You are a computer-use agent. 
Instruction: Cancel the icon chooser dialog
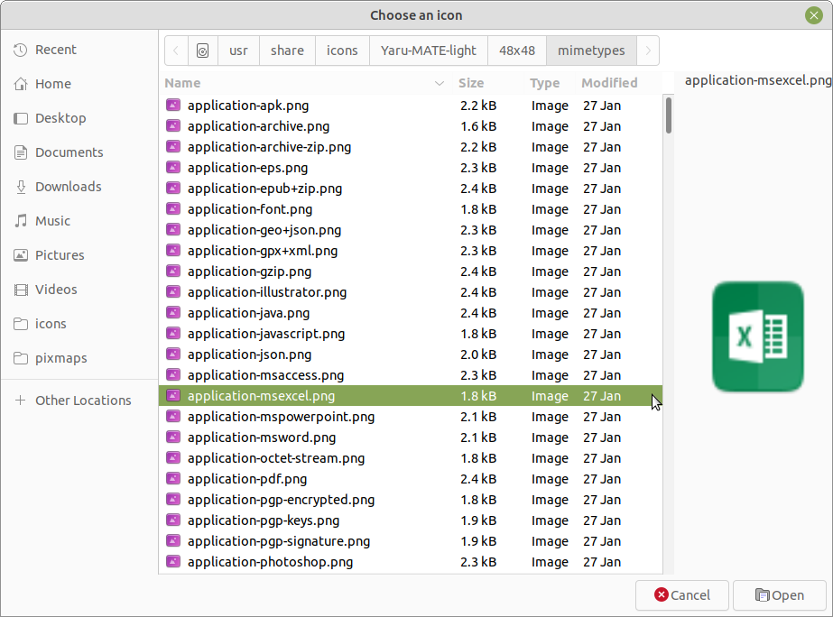[x=682, y=595]
